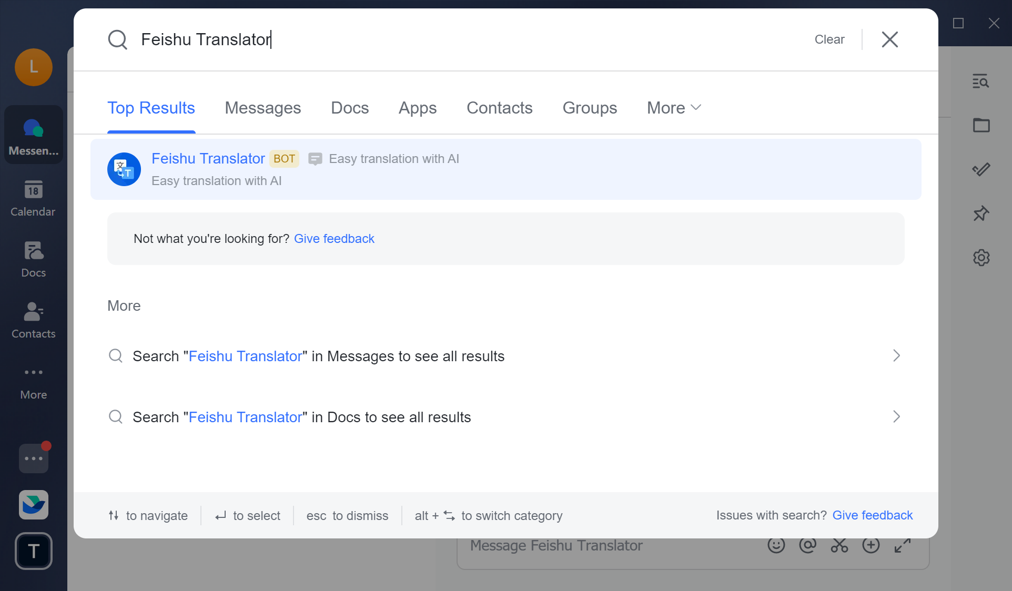Clear the search query text
The image size is (1012, 591).
(x=829, y=39)
